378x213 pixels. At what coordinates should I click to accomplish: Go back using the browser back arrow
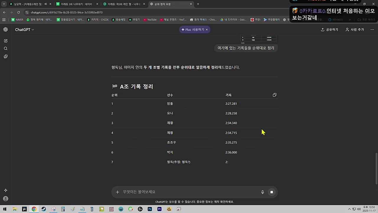4,12
